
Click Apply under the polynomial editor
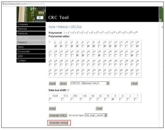coord(52,83)
